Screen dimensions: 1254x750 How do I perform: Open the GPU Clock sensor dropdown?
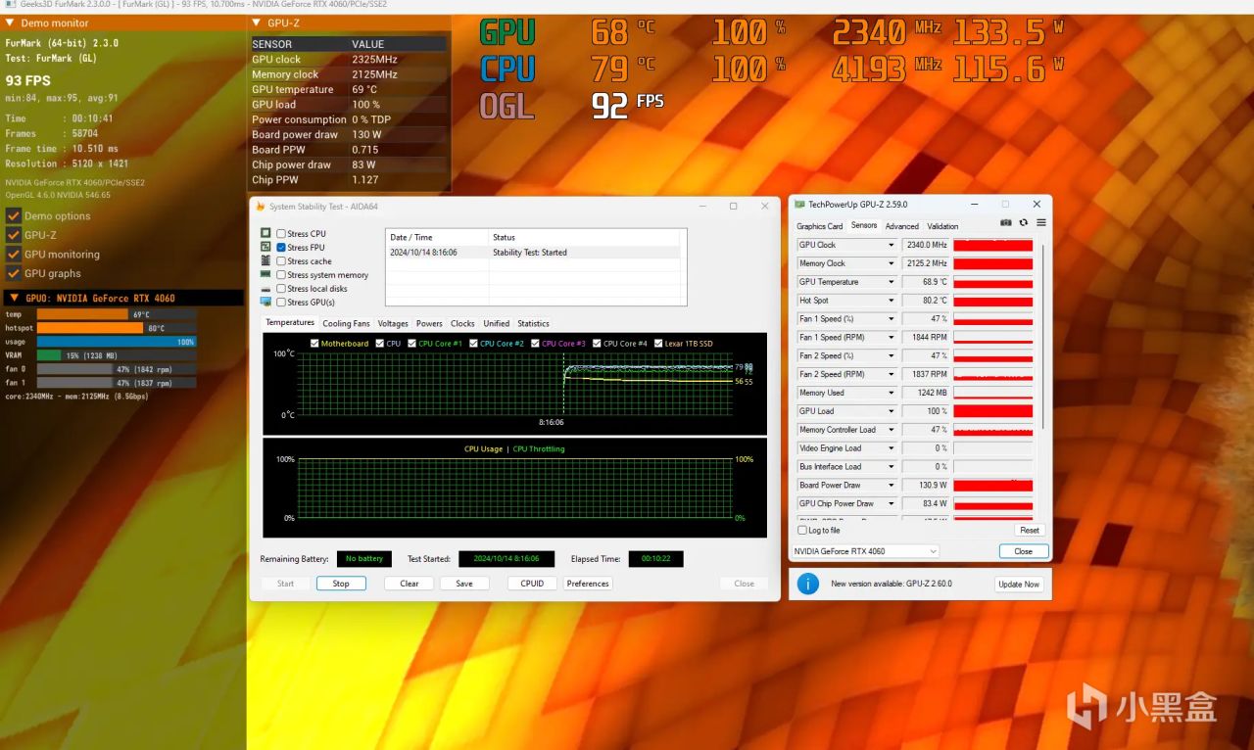(x=892, y=245)
